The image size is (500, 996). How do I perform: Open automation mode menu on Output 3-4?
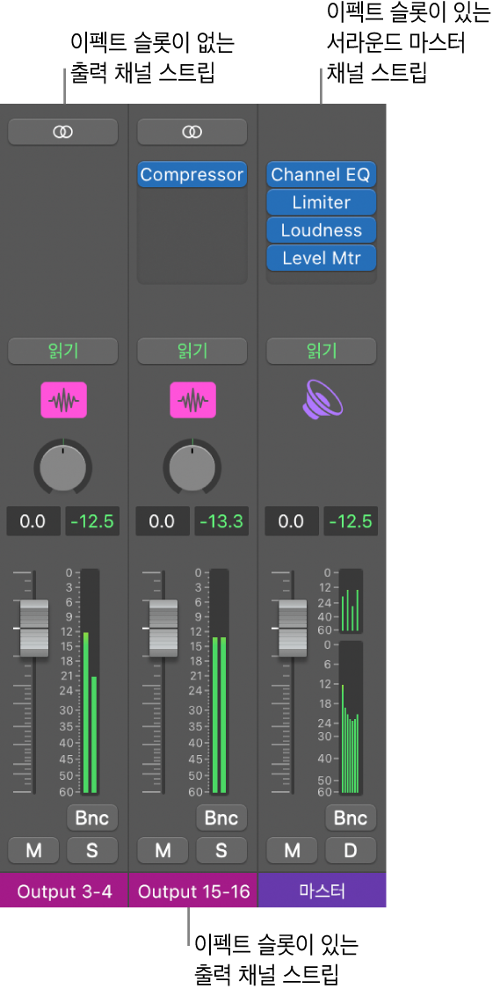63,351
